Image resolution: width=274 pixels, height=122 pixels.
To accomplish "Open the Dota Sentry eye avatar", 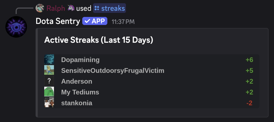I will 16,27.
